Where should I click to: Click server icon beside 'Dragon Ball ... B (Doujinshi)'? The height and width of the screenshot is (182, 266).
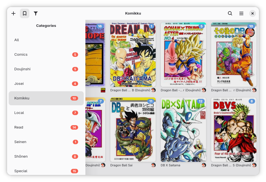(153, 90)
